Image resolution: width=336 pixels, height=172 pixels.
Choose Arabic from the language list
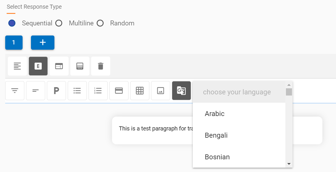pos(215,114)
